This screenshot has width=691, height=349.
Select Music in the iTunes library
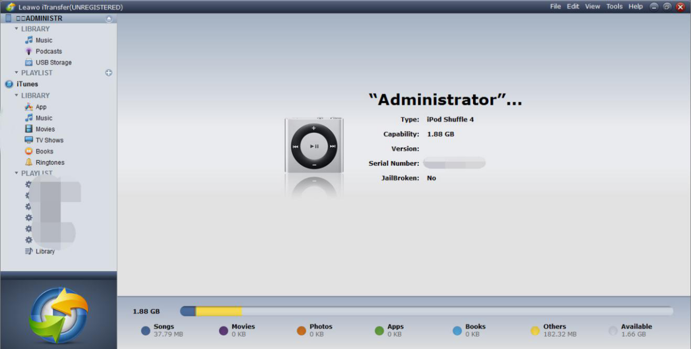(44, 118)
